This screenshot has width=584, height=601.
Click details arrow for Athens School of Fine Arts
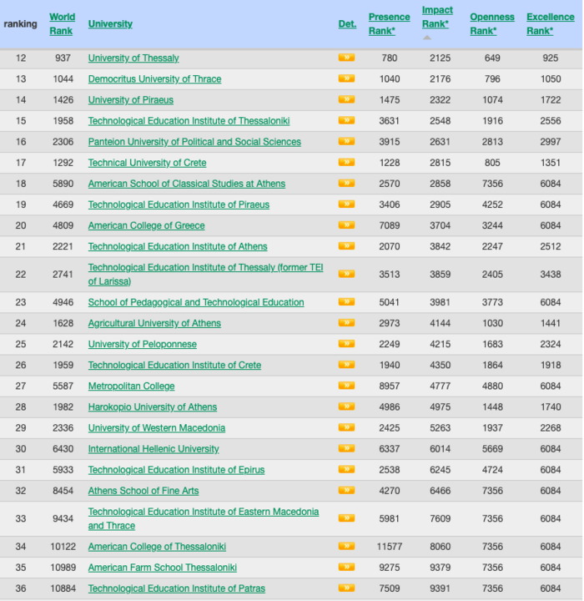346,490
